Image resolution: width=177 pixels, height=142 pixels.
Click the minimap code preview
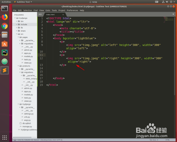point(169,20)
